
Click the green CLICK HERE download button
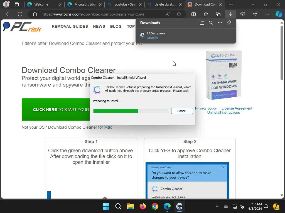click(56, 110)
